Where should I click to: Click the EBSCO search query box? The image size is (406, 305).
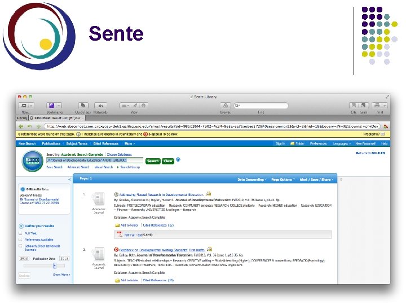pos(95,160)
